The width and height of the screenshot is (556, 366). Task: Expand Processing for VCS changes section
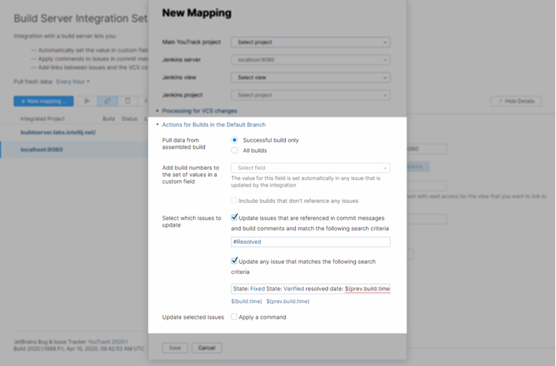(x=199, y=111)
